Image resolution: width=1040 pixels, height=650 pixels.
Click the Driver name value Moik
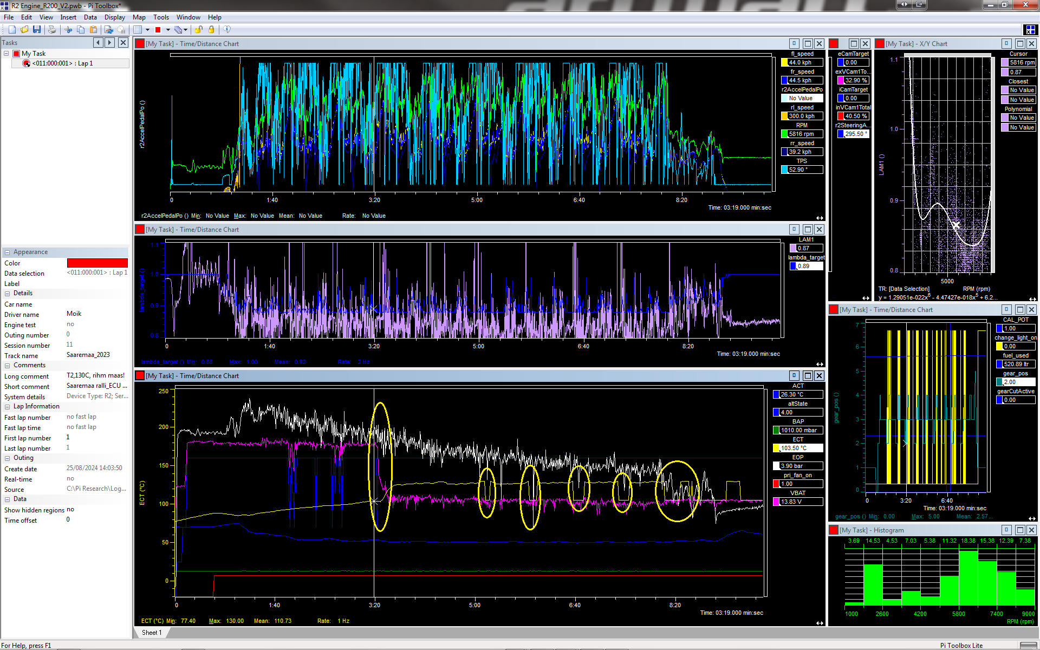[x=74, y=314]
